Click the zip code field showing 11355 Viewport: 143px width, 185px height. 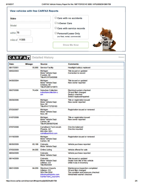coord(25,40)
